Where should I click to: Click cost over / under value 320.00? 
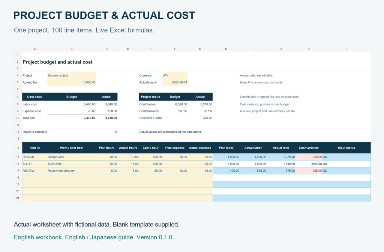click(200, 118)
